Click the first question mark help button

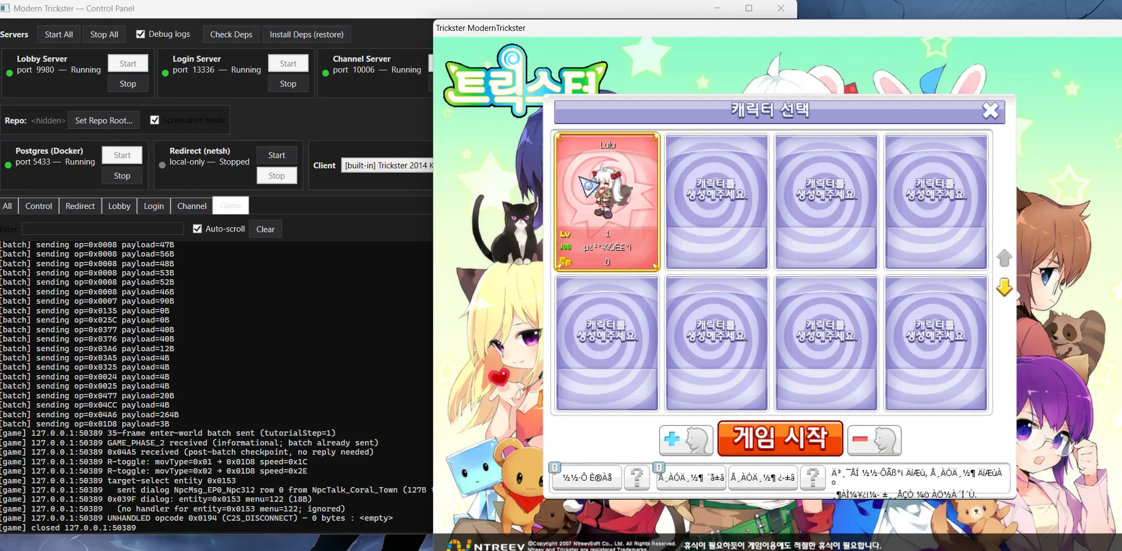pos(637,477)
